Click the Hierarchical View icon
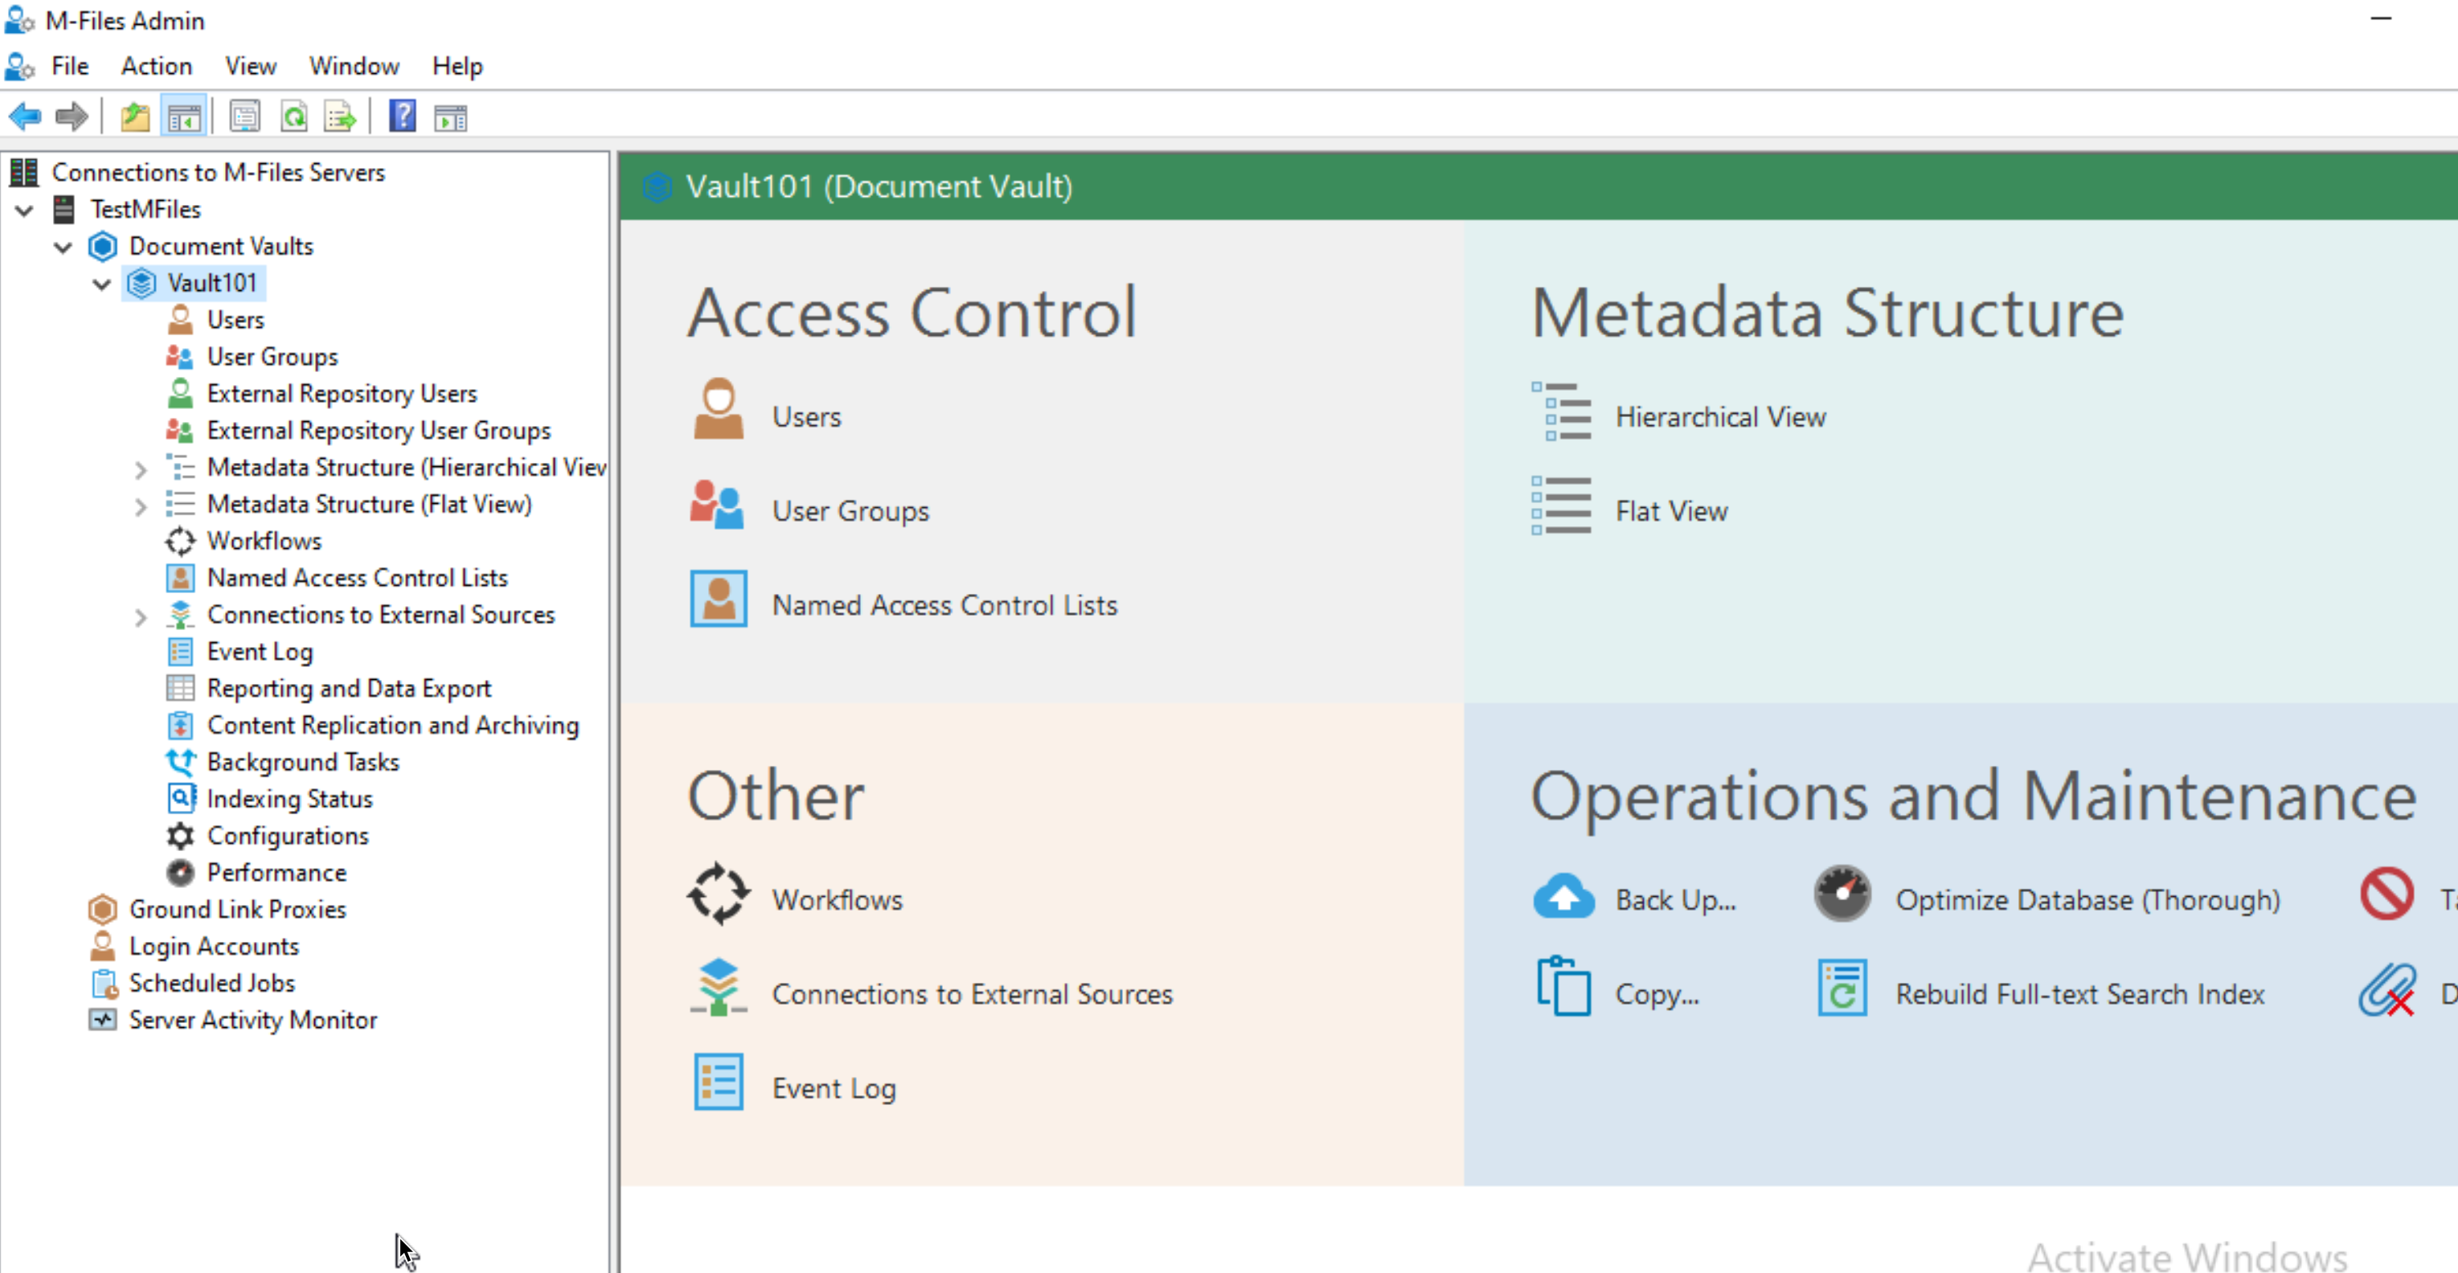This screenshot has height=1273, width=2458. tap(1562, 412)
